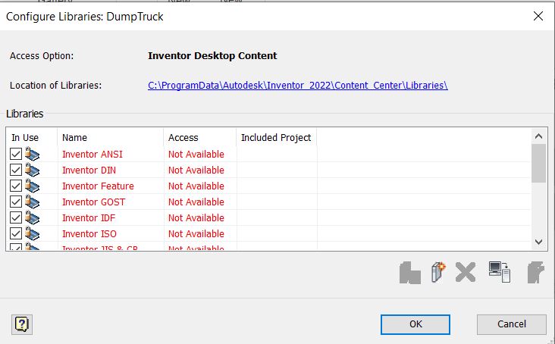The height and width of the screenshot is (344, 555).
Task: Click the libraries list scrollbar thumb
Action: click(x=539, y=164)
